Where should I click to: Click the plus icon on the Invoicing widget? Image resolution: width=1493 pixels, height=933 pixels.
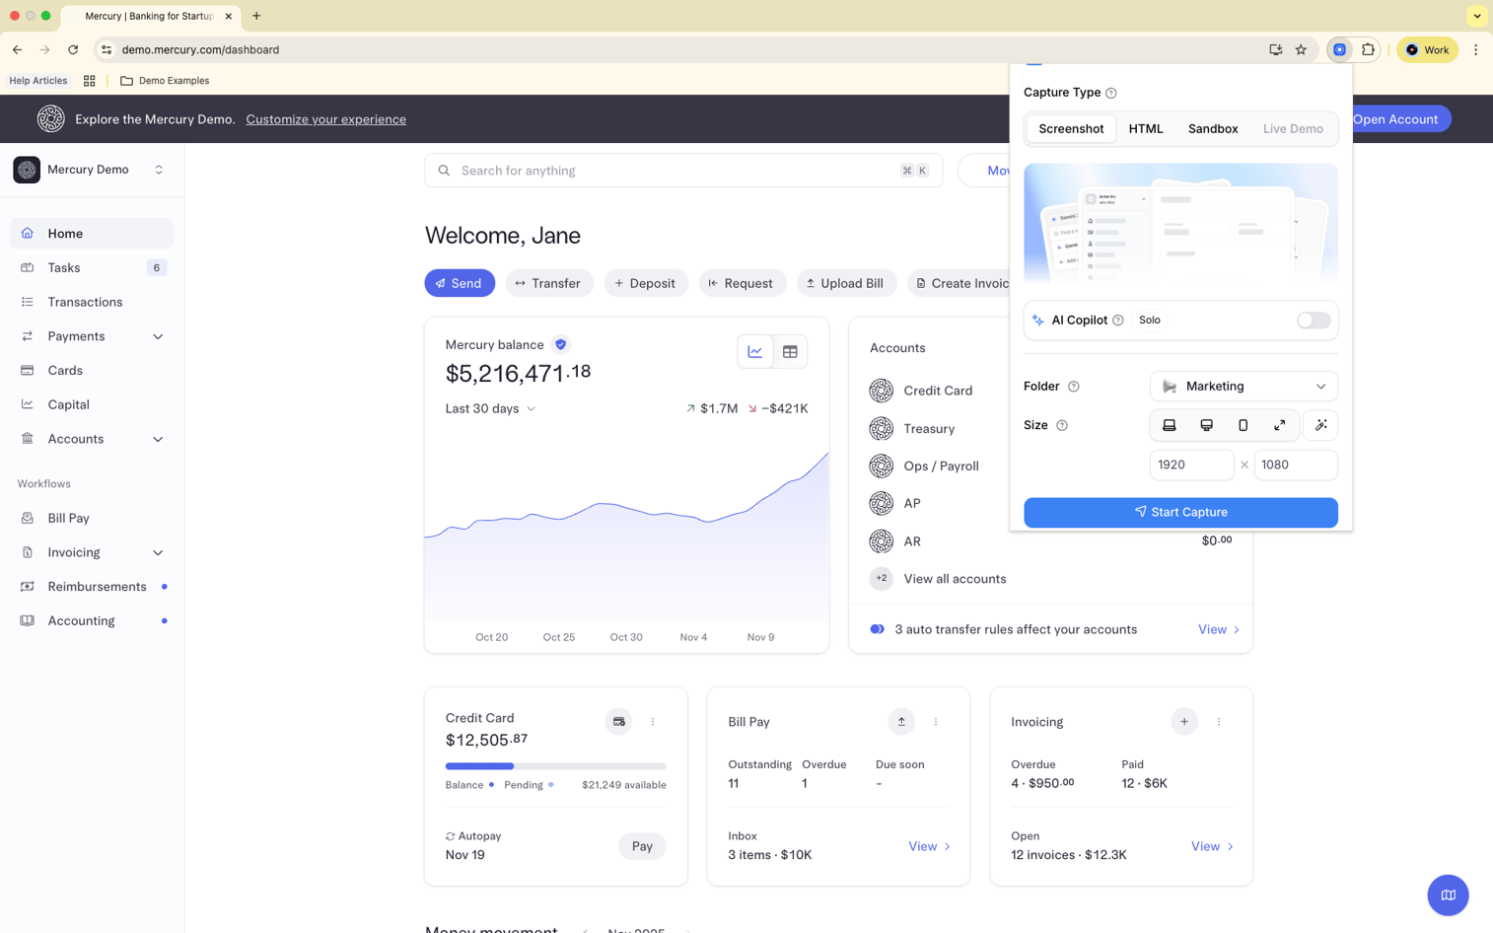(1184, 722)
